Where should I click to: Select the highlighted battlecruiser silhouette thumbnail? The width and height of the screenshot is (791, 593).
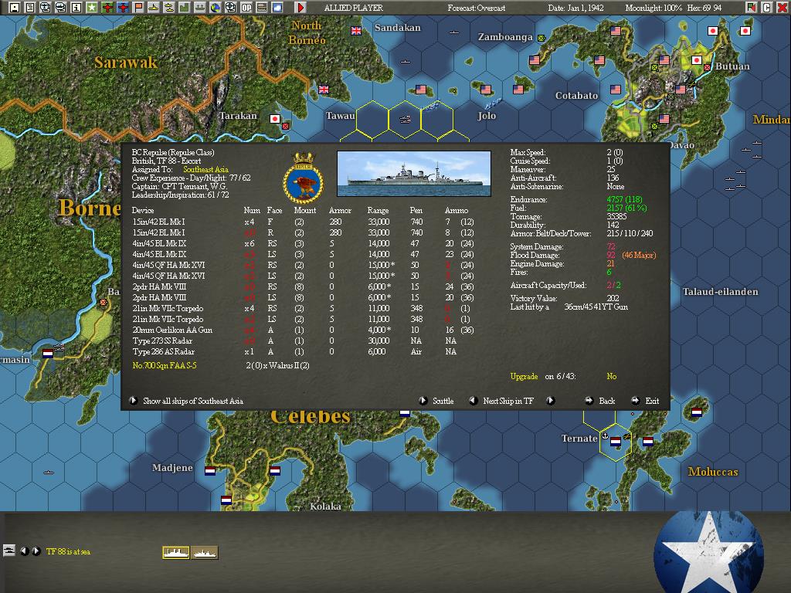tap(176, 553)
